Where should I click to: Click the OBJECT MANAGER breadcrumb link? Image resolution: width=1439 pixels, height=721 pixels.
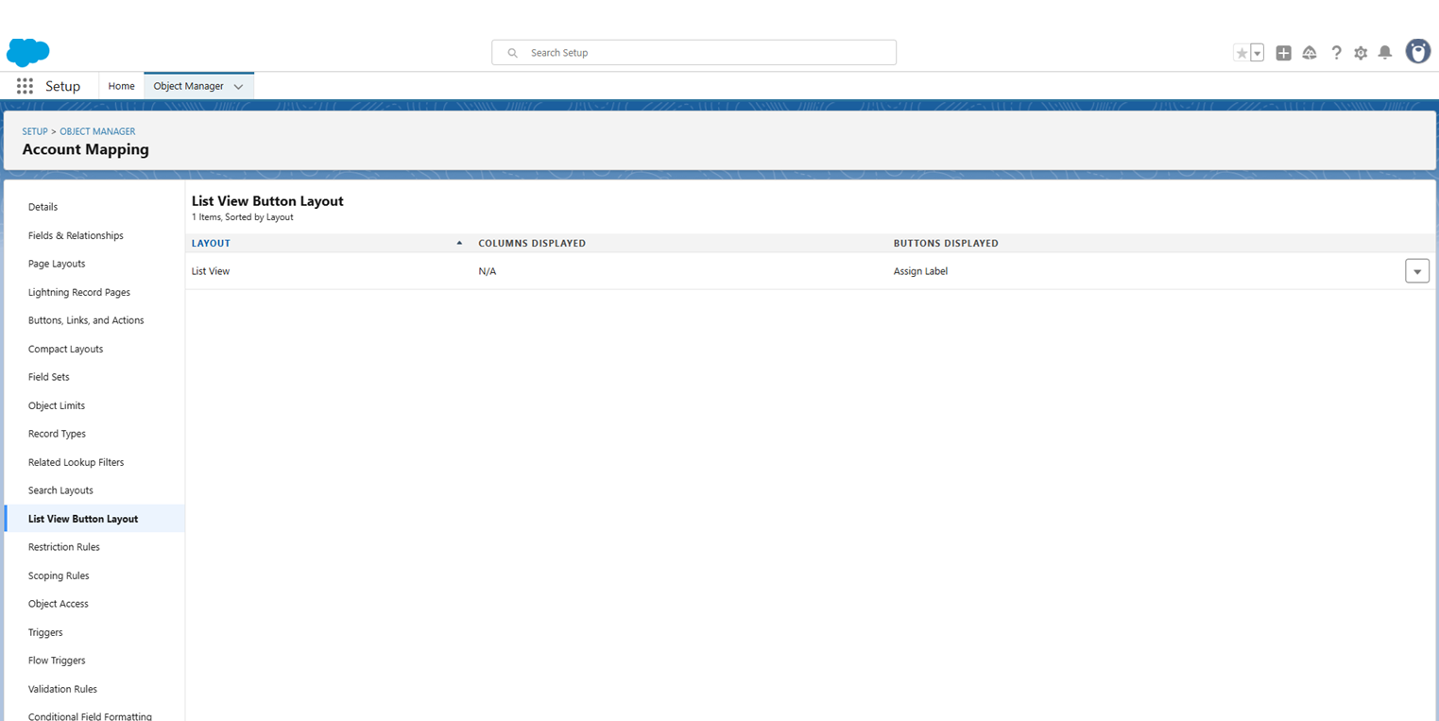point(97,131)
